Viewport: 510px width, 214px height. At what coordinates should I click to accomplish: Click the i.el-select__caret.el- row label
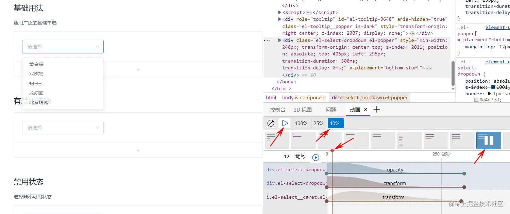click(296, 197)
